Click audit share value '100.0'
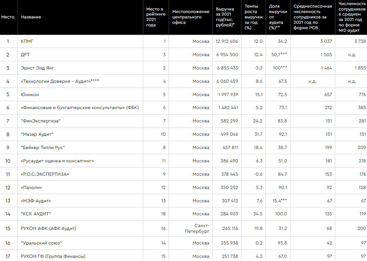 tap(281, 214)
